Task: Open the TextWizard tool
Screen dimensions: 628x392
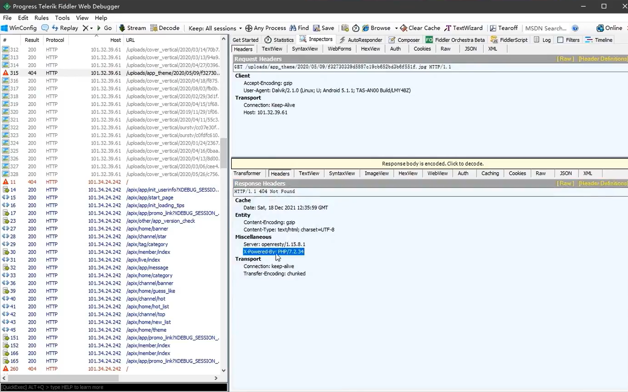Action: coord(464,28)
